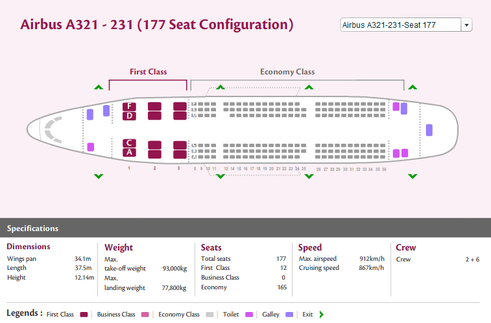Click the First Class section label
The height and width of the screenshot is (323, 491).
(x=148, y=72)
